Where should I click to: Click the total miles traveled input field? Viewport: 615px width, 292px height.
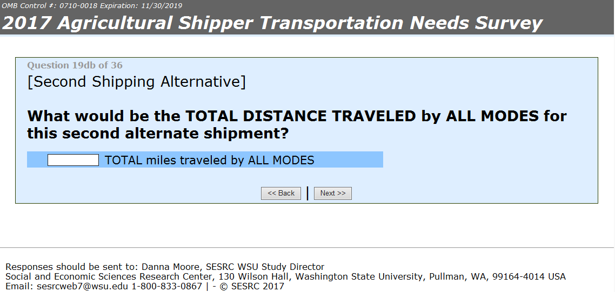point(73,160)
